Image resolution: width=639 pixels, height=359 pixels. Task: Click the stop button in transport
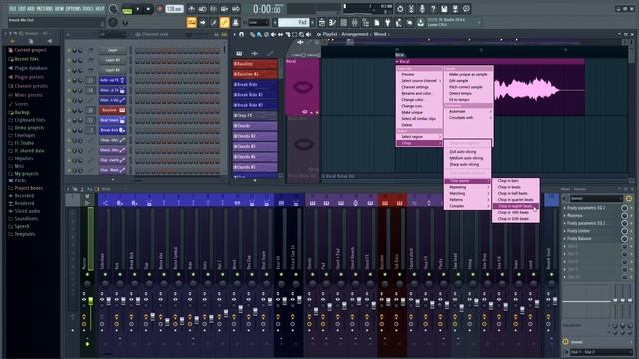148,9
